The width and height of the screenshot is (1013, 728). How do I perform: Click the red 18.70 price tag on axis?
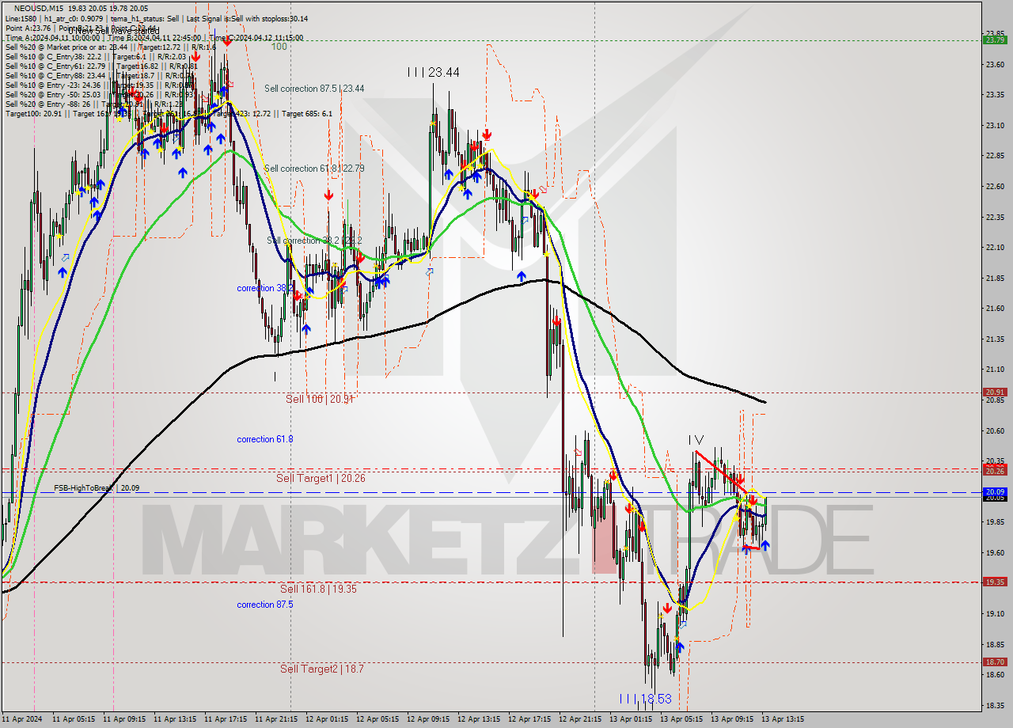tap(995, 662)
